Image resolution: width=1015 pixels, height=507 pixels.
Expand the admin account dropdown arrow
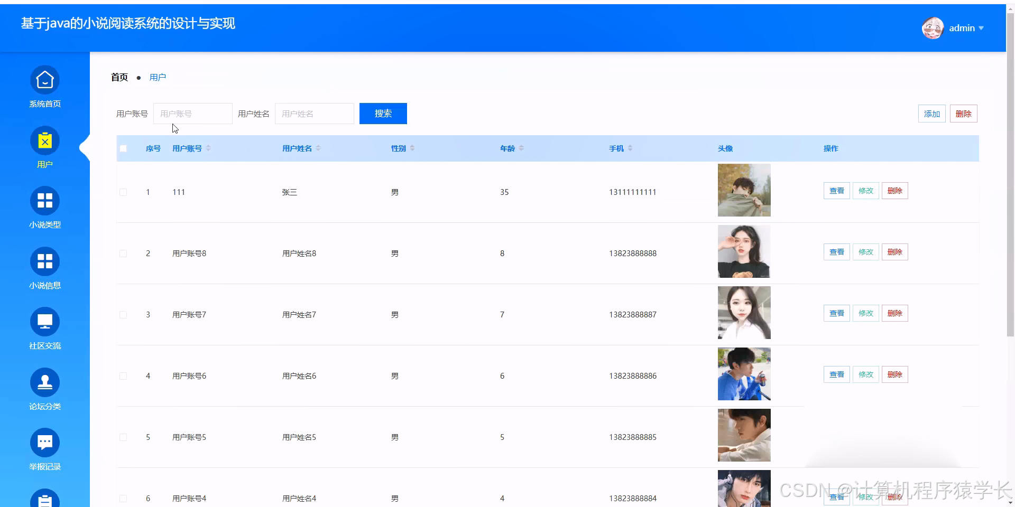pos(981,28)
